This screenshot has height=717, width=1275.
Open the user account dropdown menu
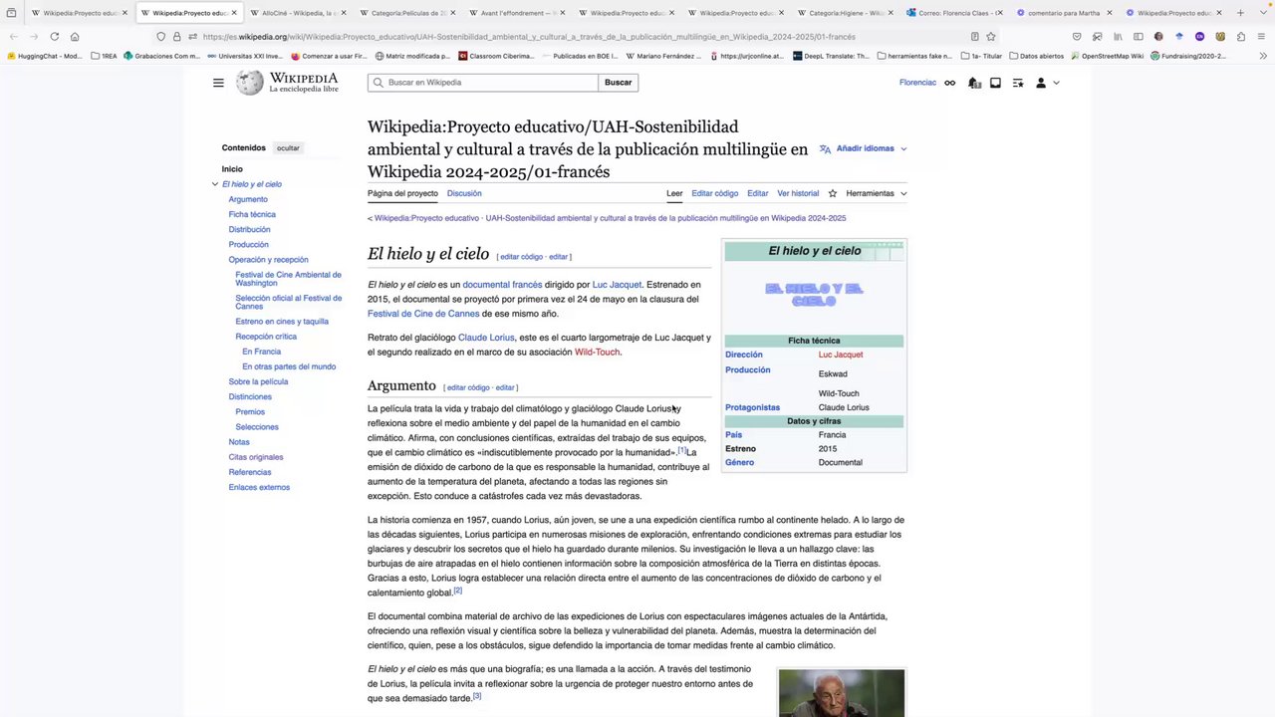pos(1046,83)
